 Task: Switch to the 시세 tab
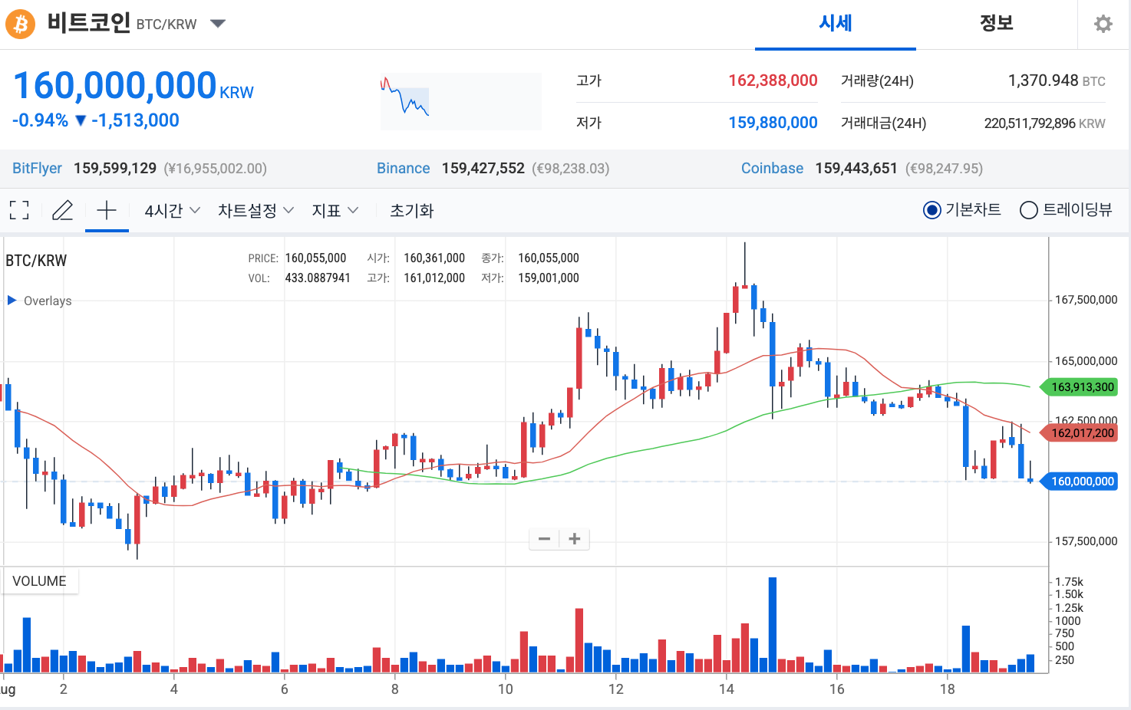pos(835,24)
